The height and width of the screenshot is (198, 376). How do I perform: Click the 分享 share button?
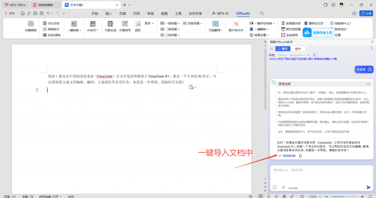click(366, 14)
